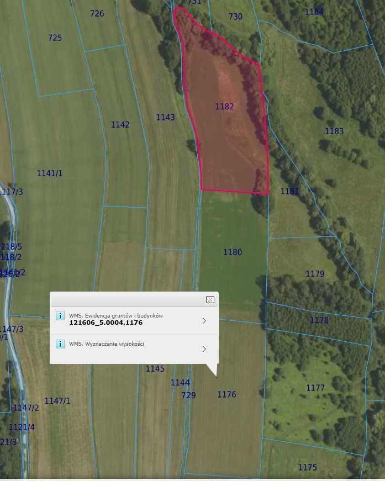Click info icon beside Wyznaczanie wysokości
Image resolution: width=385 pixels, height=481 pixels.
click(60, 344)
